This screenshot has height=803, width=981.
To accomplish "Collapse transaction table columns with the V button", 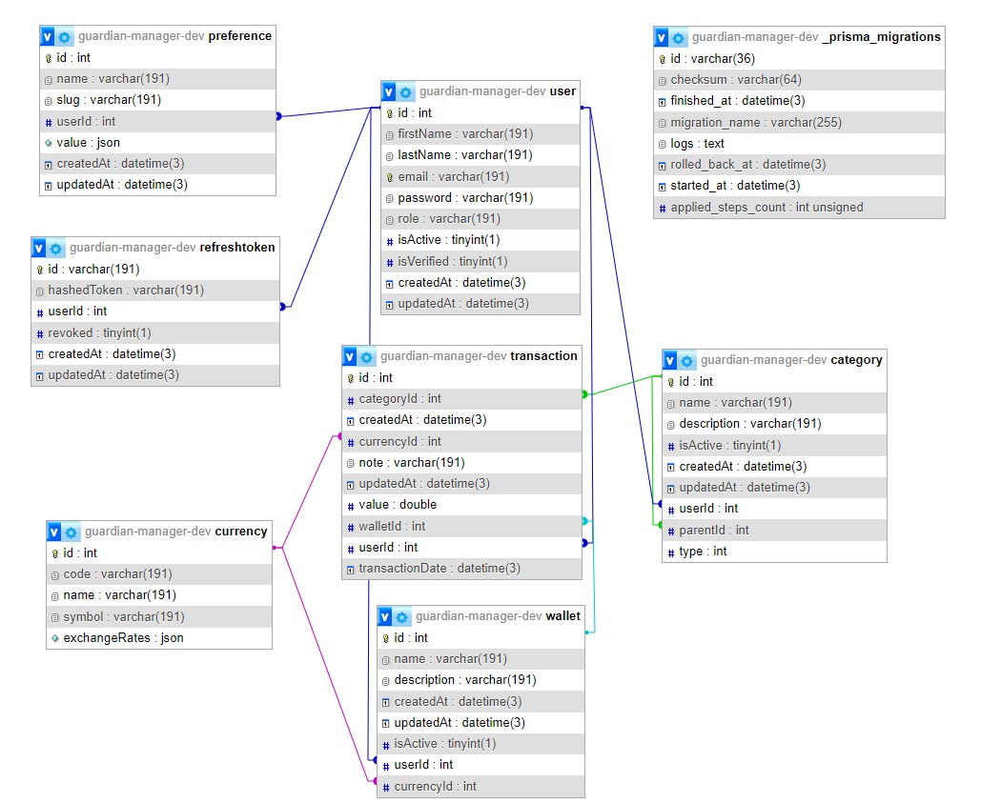I will click(350, 357).
